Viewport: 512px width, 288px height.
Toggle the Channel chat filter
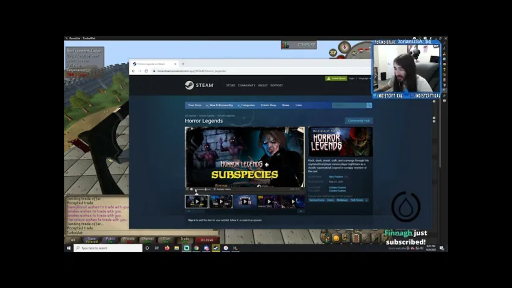point(147,240)
